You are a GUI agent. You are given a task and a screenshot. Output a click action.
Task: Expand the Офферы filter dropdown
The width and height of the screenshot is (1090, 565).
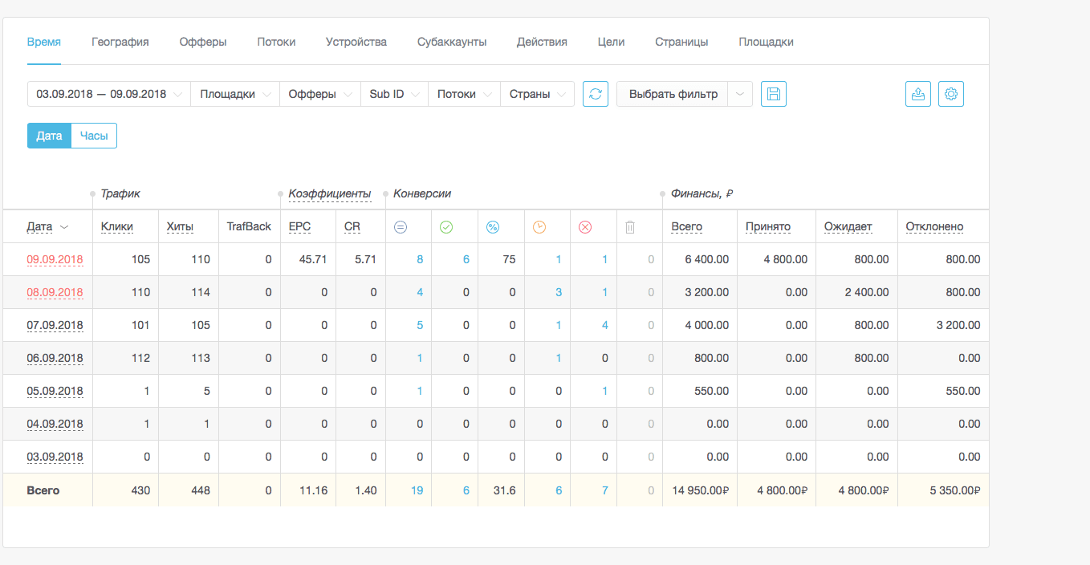320,94
